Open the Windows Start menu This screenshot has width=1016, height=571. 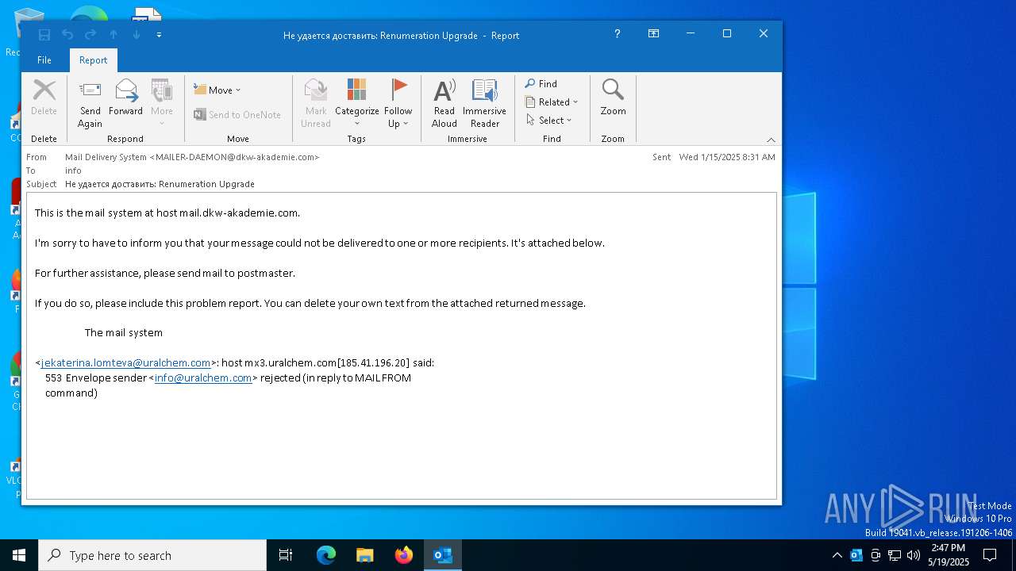coord(19,555)
